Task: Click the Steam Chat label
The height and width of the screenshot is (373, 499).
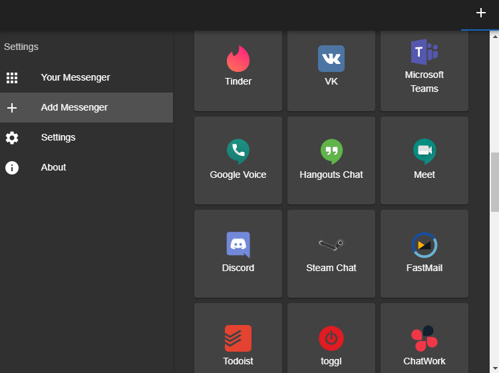Action: click(x=331, y=268)
